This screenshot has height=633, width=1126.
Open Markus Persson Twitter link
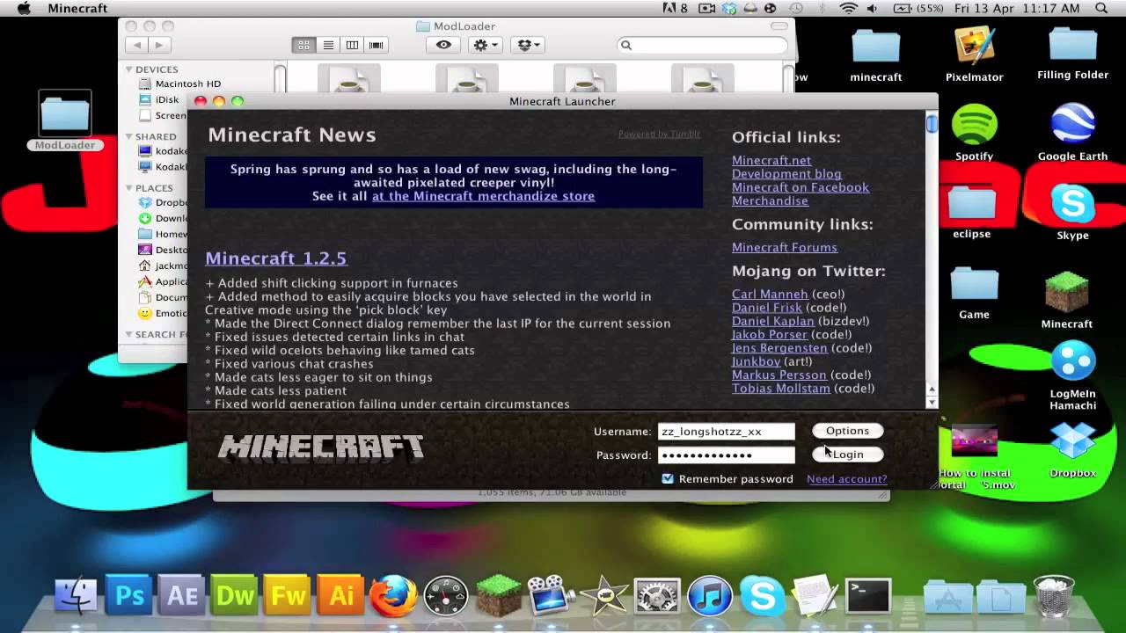[779, 375]
